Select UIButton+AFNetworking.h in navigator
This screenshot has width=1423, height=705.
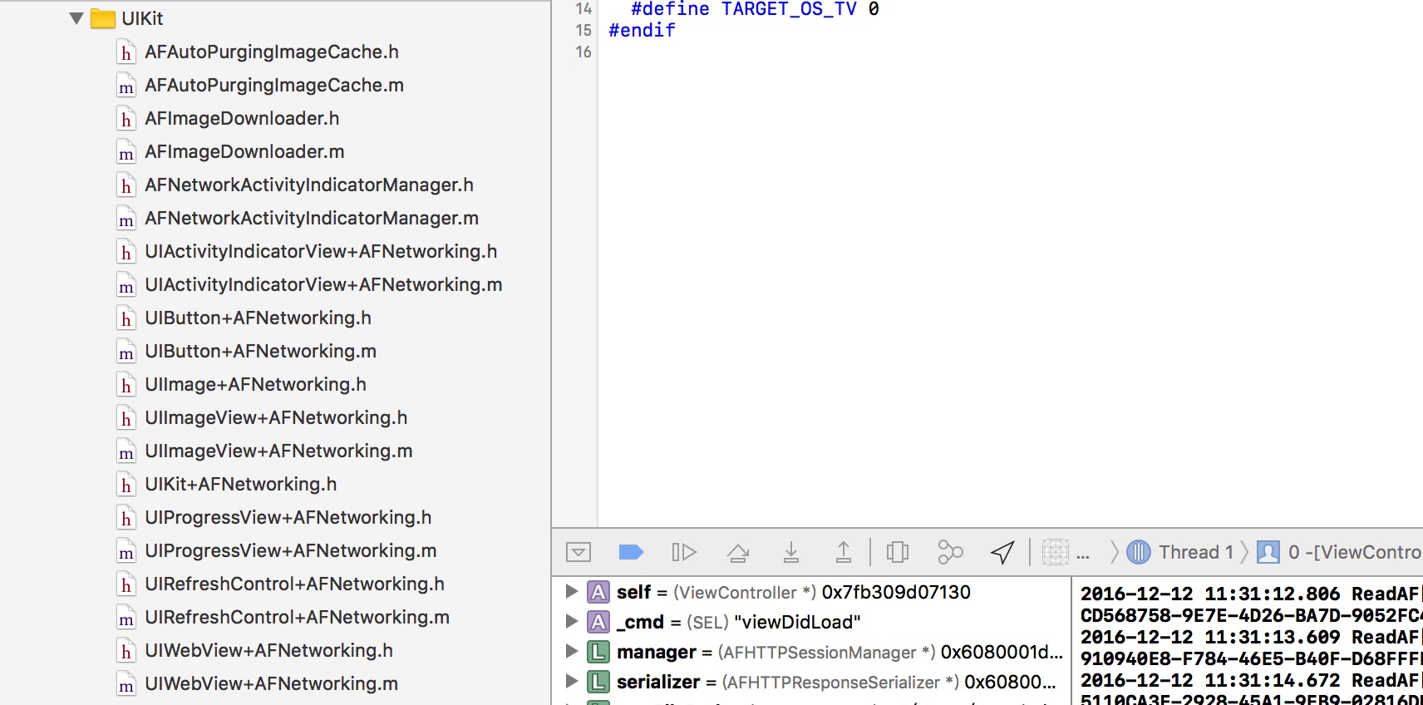[x=258, y=318]
